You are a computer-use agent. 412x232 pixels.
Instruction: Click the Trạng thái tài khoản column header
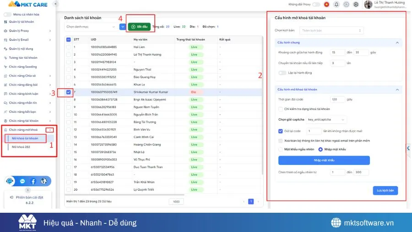coord(190,39)
